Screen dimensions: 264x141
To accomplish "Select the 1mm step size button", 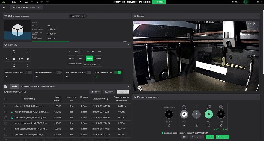I will [x=80, y=58].
